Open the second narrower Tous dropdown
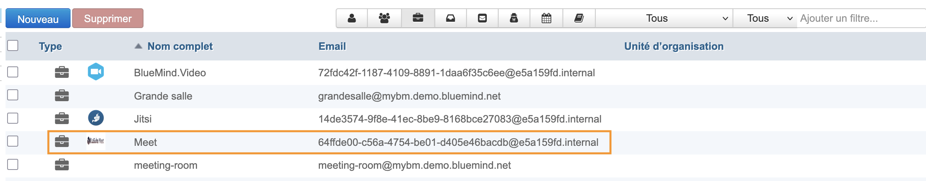 click(x=765, y=18)
